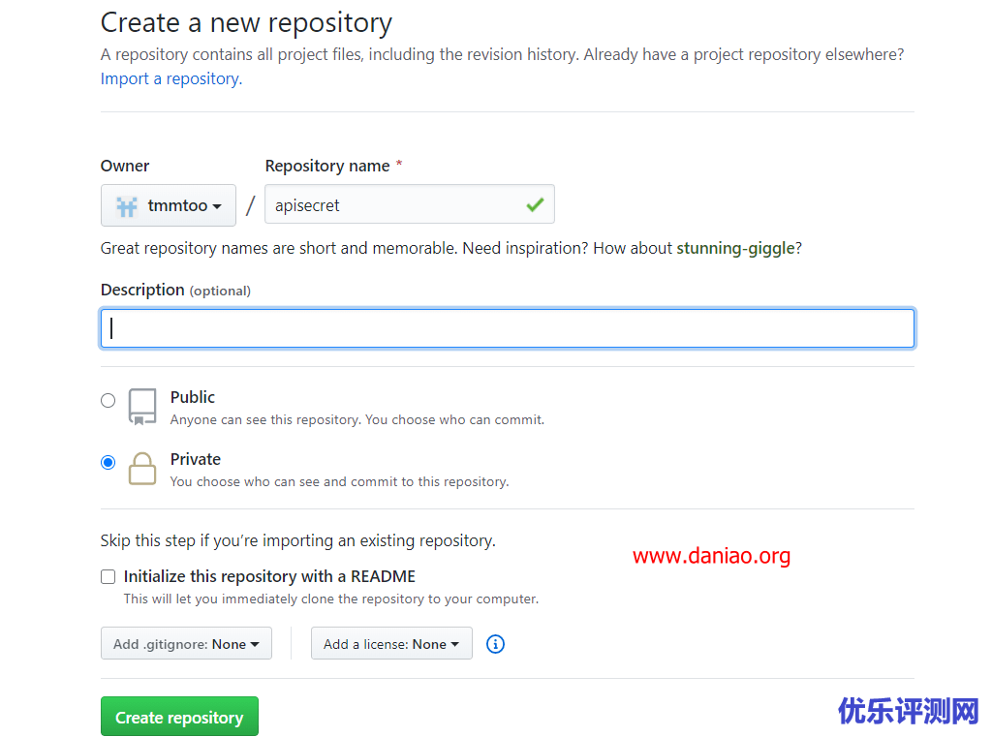Click the tmmtoo owner avatar icon
Screen dimensions: 992x737
tap(127, 205)
